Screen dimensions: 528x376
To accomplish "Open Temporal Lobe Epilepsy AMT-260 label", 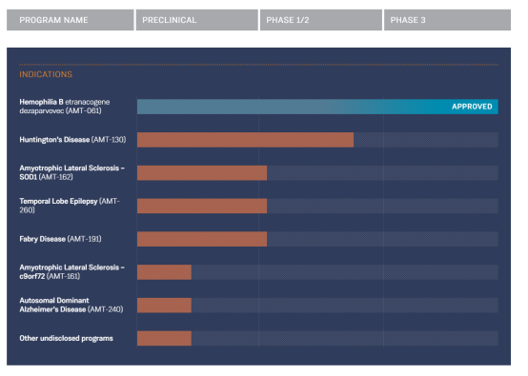I will coord(70,206).
